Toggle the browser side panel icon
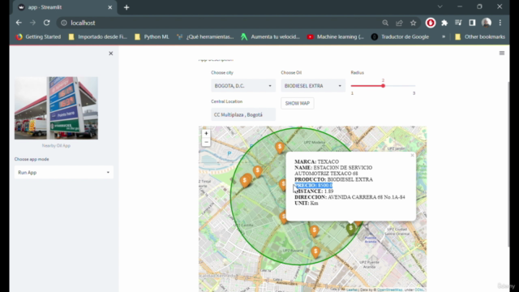The image size is (519, 292). pos(472,23)
